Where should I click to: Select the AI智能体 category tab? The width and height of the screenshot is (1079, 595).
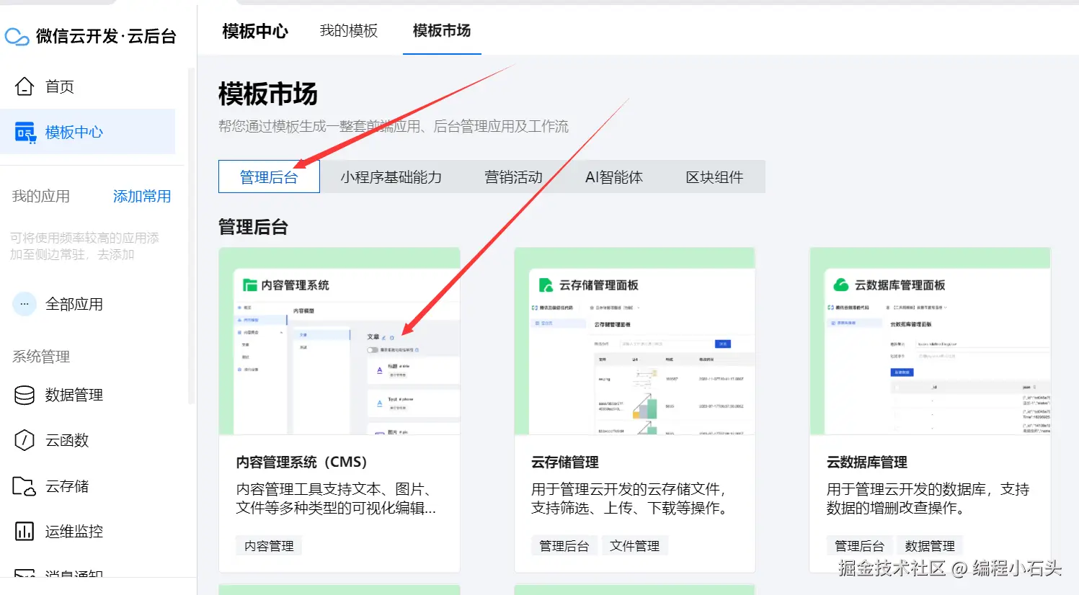614,177
